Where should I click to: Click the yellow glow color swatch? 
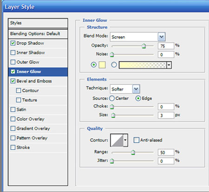102,65
